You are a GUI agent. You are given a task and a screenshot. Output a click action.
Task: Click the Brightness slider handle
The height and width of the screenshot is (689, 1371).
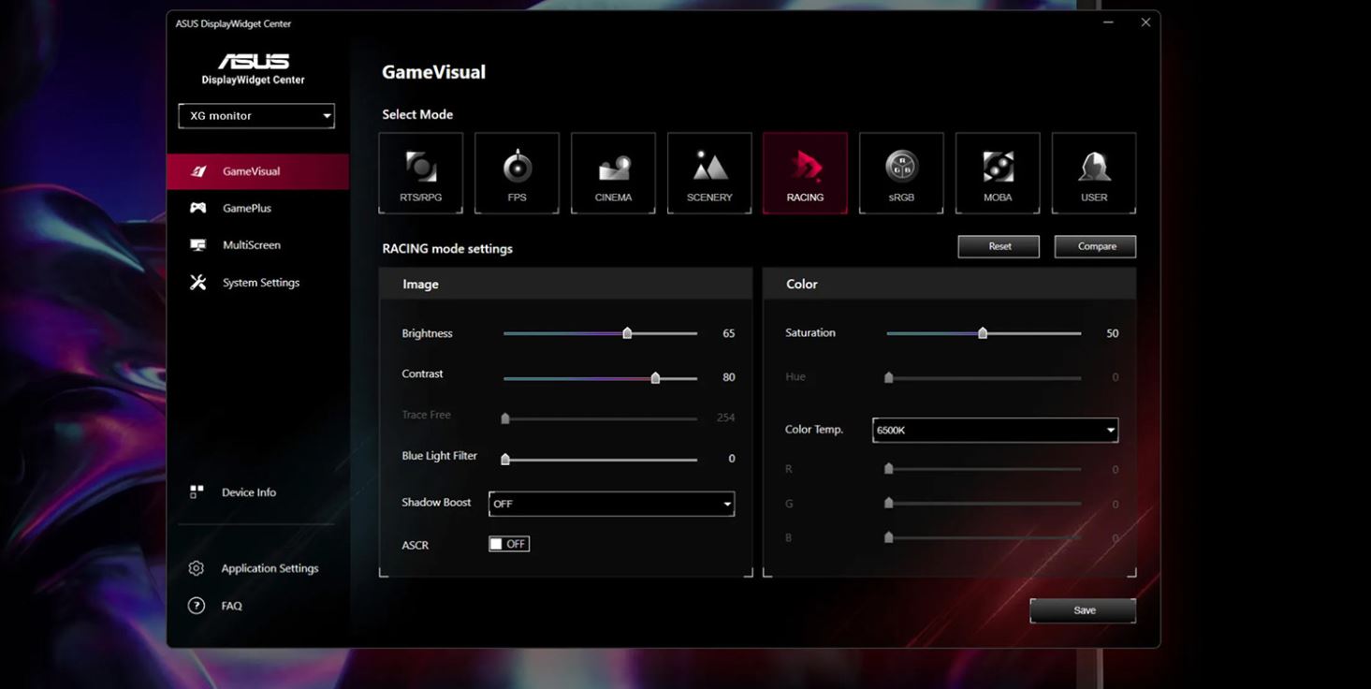tap(627, 333)
